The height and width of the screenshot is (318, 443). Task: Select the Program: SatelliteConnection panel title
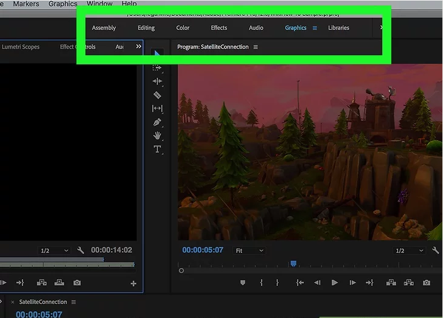tap(213, 47)
